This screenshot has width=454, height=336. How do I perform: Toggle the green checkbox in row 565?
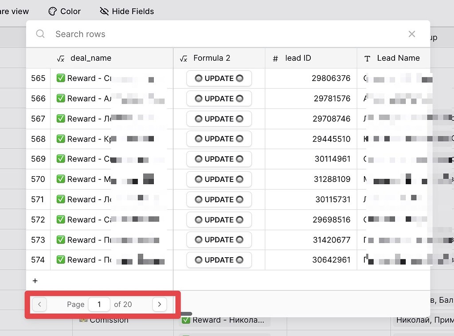(x=61, y=78)
